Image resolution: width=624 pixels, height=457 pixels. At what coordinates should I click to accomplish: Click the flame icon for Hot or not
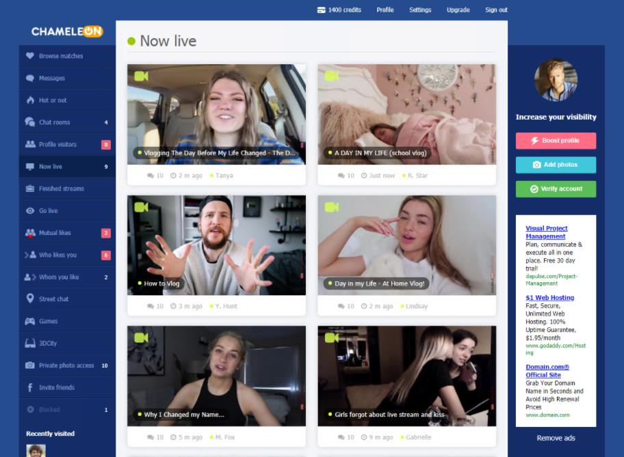(29, 100)
